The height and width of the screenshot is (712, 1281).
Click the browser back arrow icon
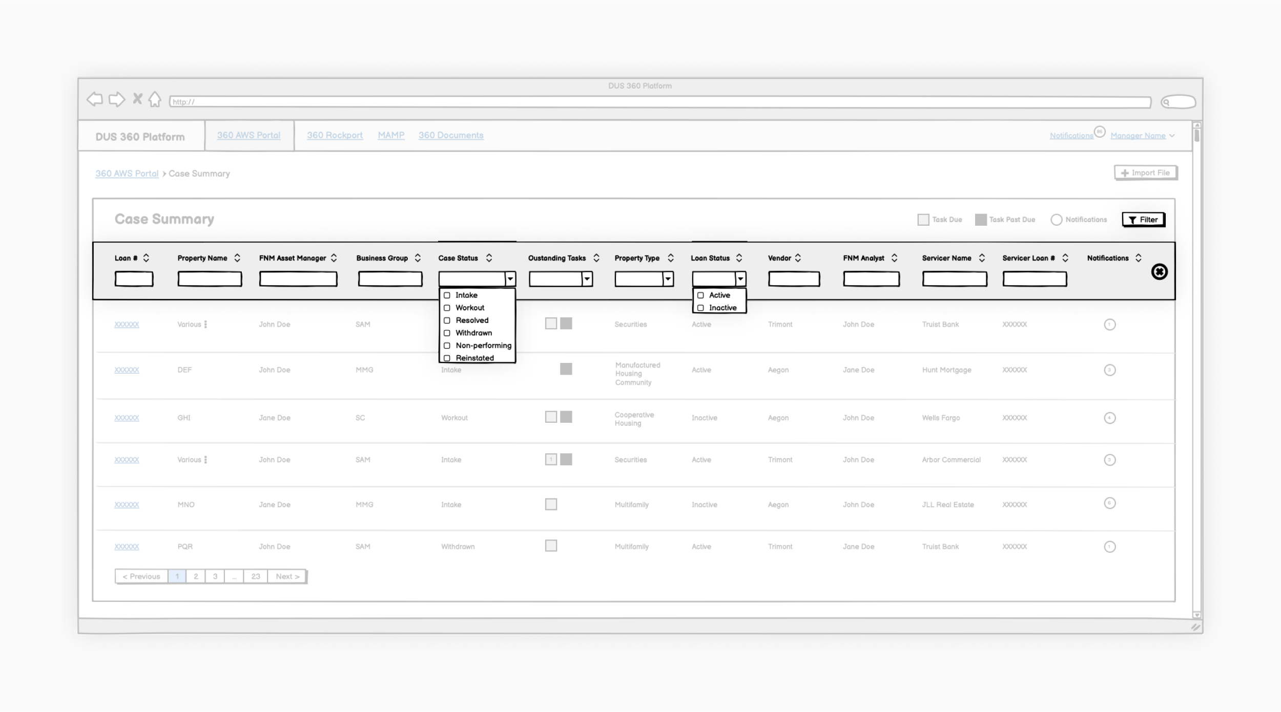tap(95, 99)
